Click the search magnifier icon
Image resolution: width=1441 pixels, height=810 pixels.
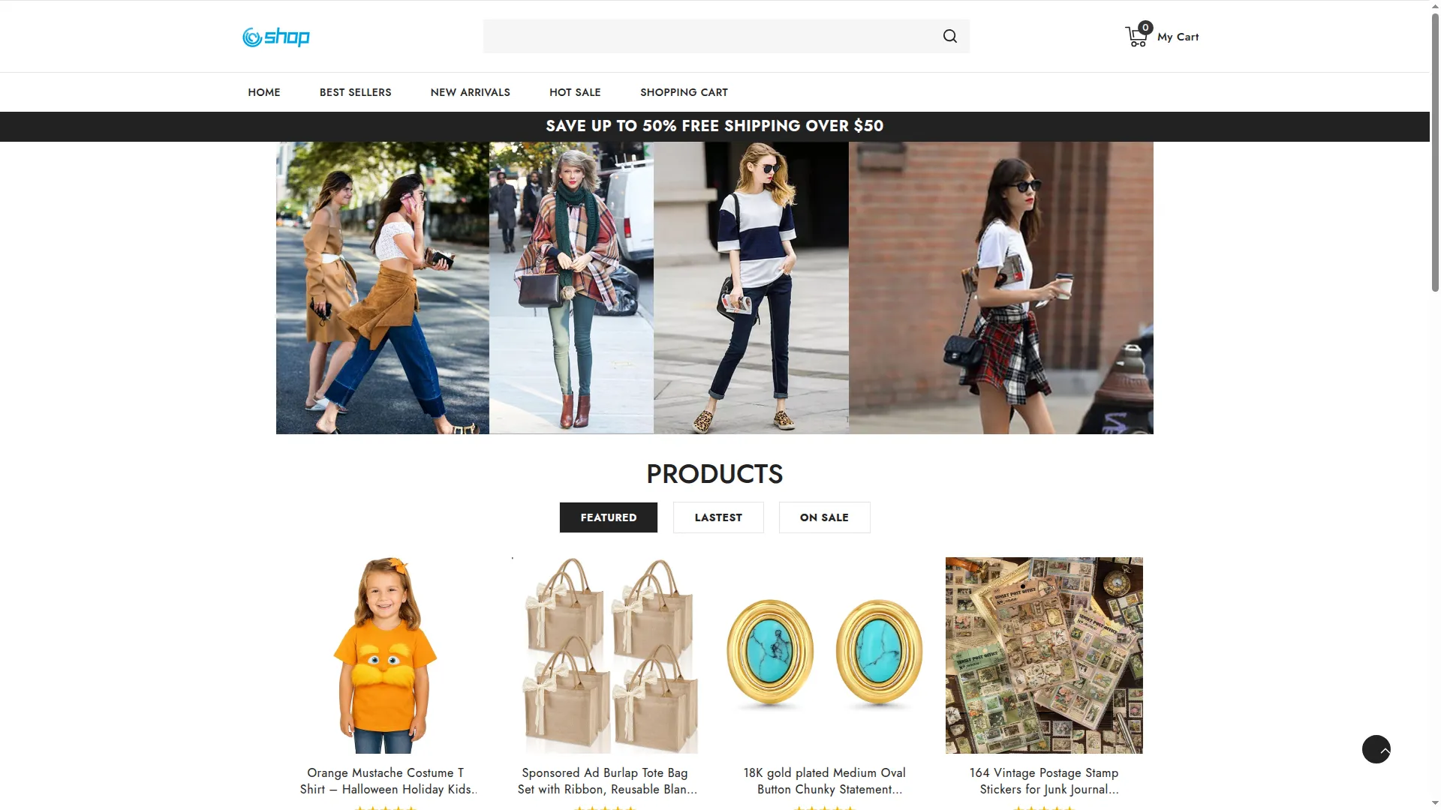(949, 36)
